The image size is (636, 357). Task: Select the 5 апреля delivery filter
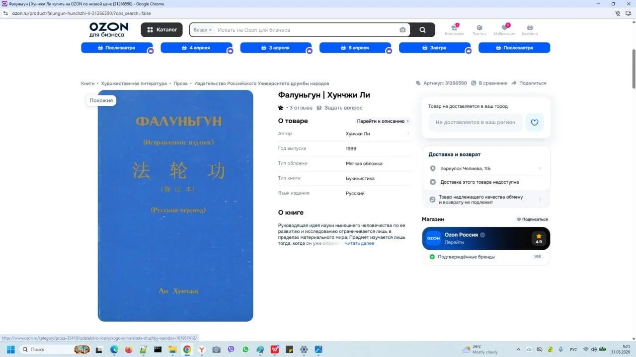[355, 48]
